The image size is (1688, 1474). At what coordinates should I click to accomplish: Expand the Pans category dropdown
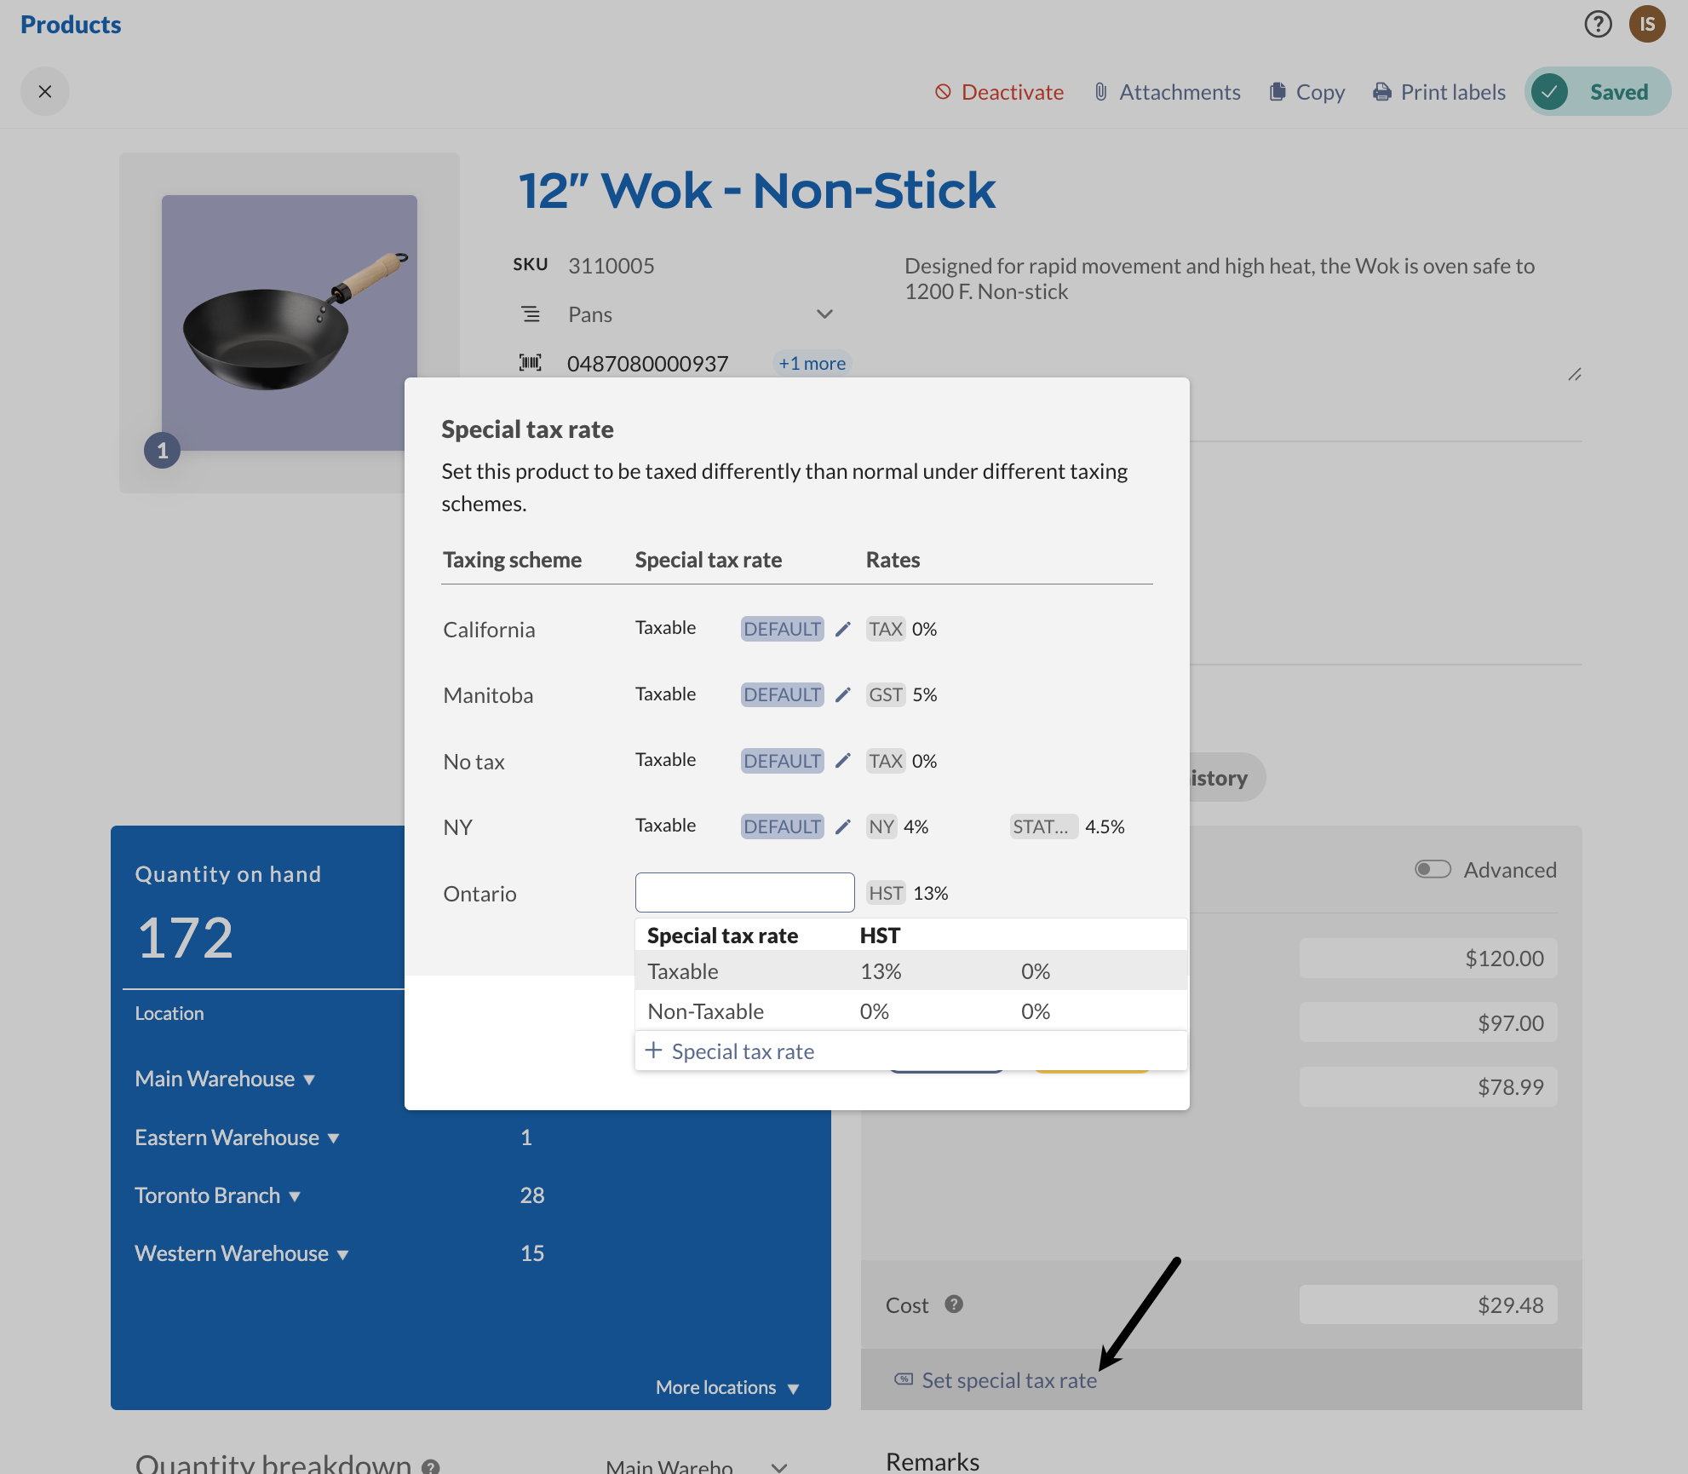coord(824,314)
